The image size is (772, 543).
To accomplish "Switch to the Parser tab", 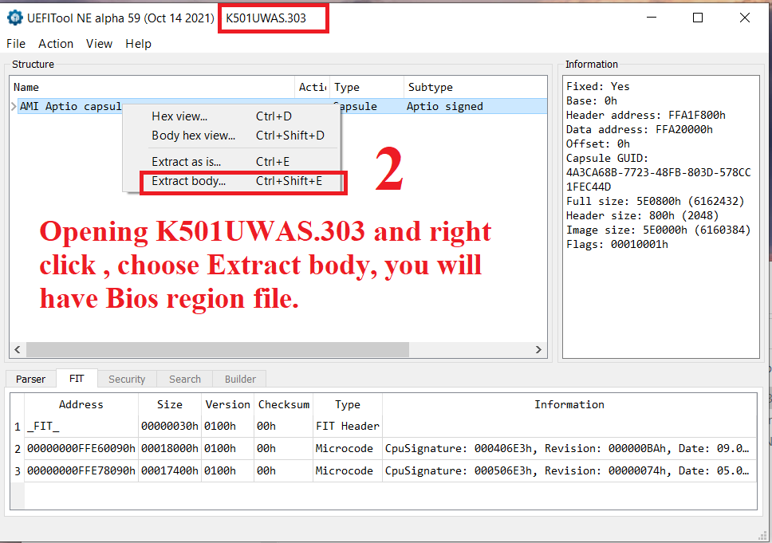I will pos(30,379).
